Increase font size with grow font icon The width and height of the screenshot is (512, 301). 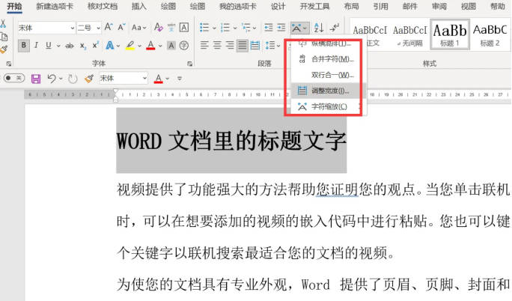(x=109, y=28)
